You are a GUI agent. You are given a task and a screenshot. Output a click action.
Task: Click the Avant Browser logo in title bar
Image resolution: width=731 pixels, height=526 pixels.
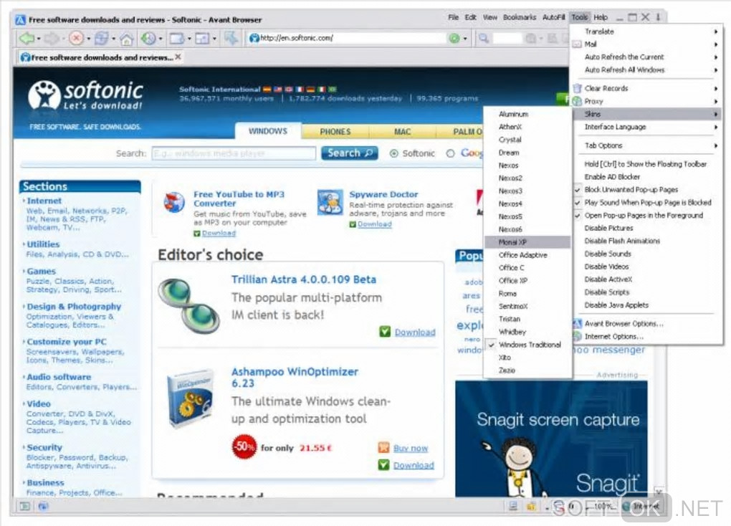click(x=21, y=19)
